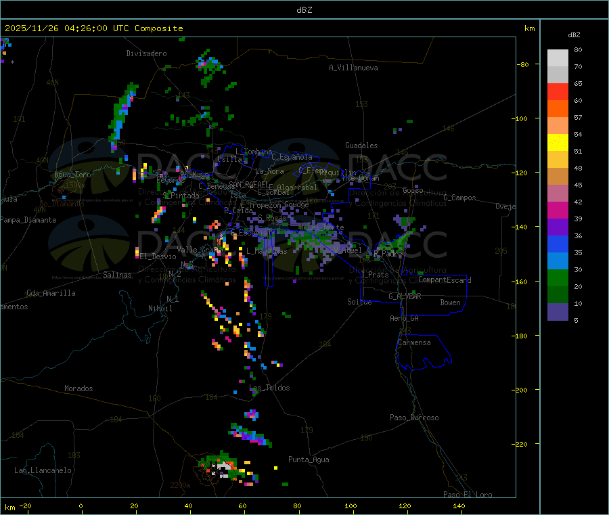This screenshot has height=515, width=609.
Task: Select the green 30 dBZ legend swatch
Action: 558,277
